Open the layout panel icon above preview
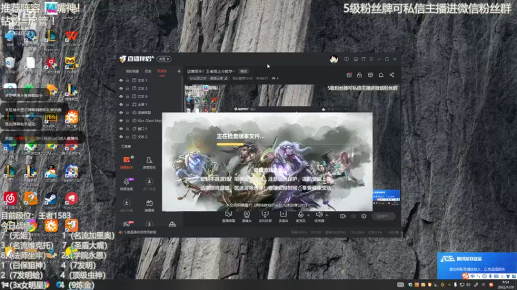517x290 pixels. pyautogui.click(x=370, y=75)
